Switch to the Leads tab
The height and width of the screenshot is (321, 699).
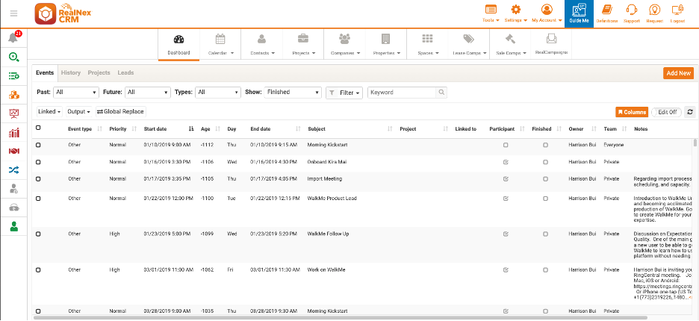pos(125,72)
